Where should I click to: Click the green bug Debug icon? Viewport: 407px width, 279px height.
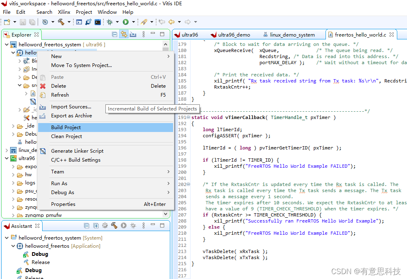coord(110,22)
